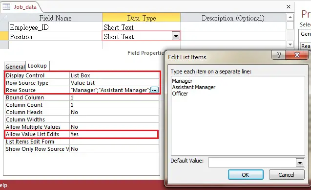
Task: Select the Position row selector
Action: click(4, 36)
